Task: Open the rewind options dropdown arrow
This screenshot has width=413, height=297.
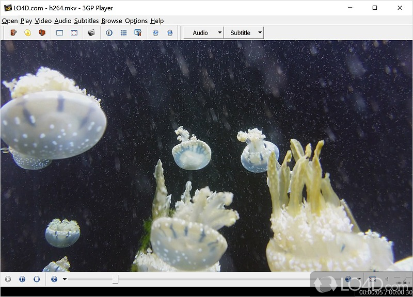Action: click(x=65, y=279)
